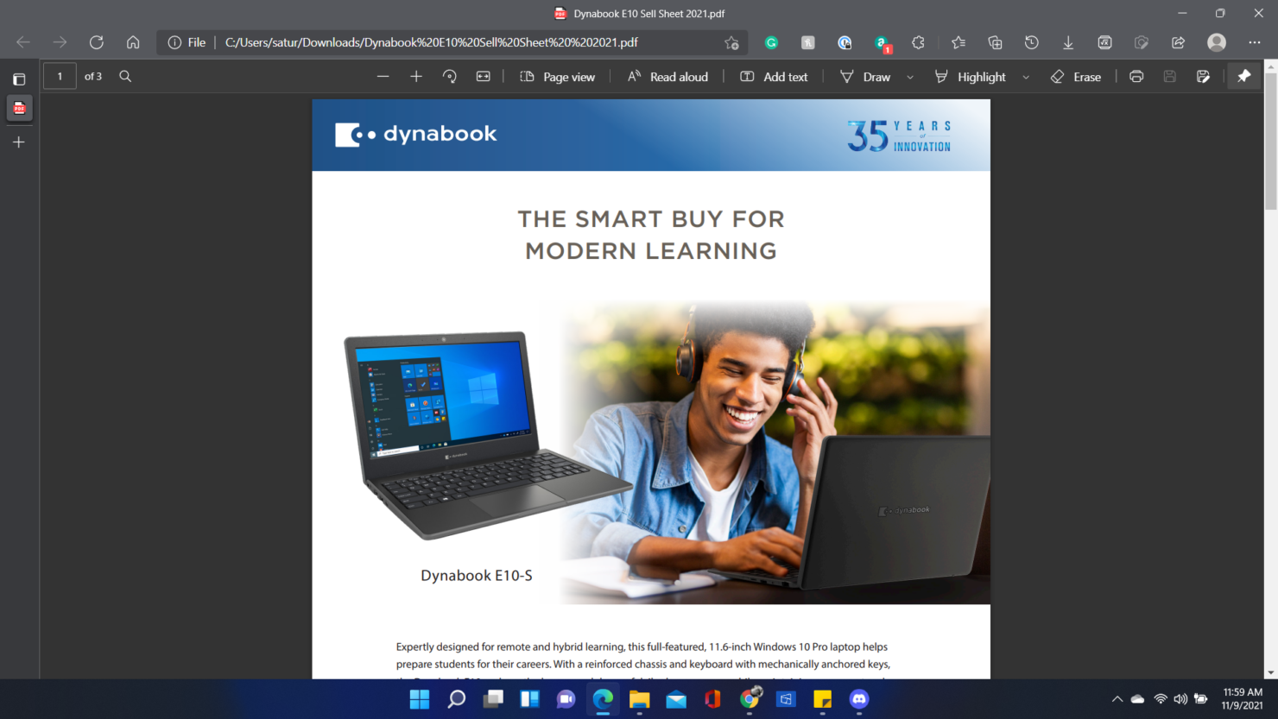Go back to the previous page
This screenshot has height=719, width=1278.
point(23,42)
